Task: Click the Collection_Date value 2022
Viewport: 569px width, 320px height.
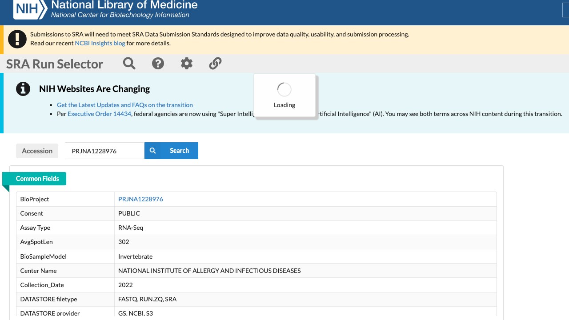Action: [x=125, y=285]
